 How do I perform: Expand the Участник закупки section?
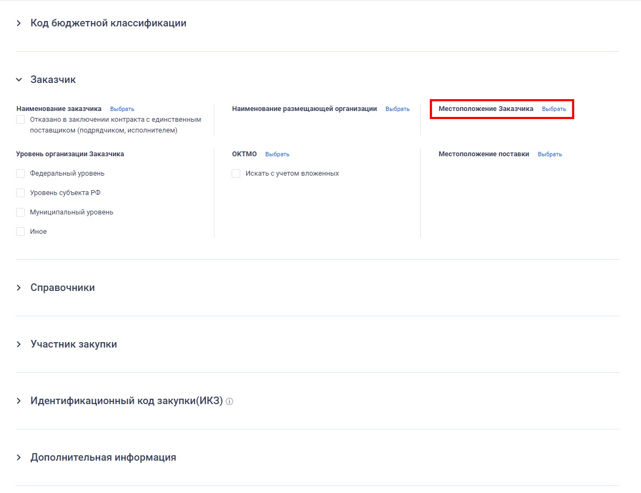point(19,344)
